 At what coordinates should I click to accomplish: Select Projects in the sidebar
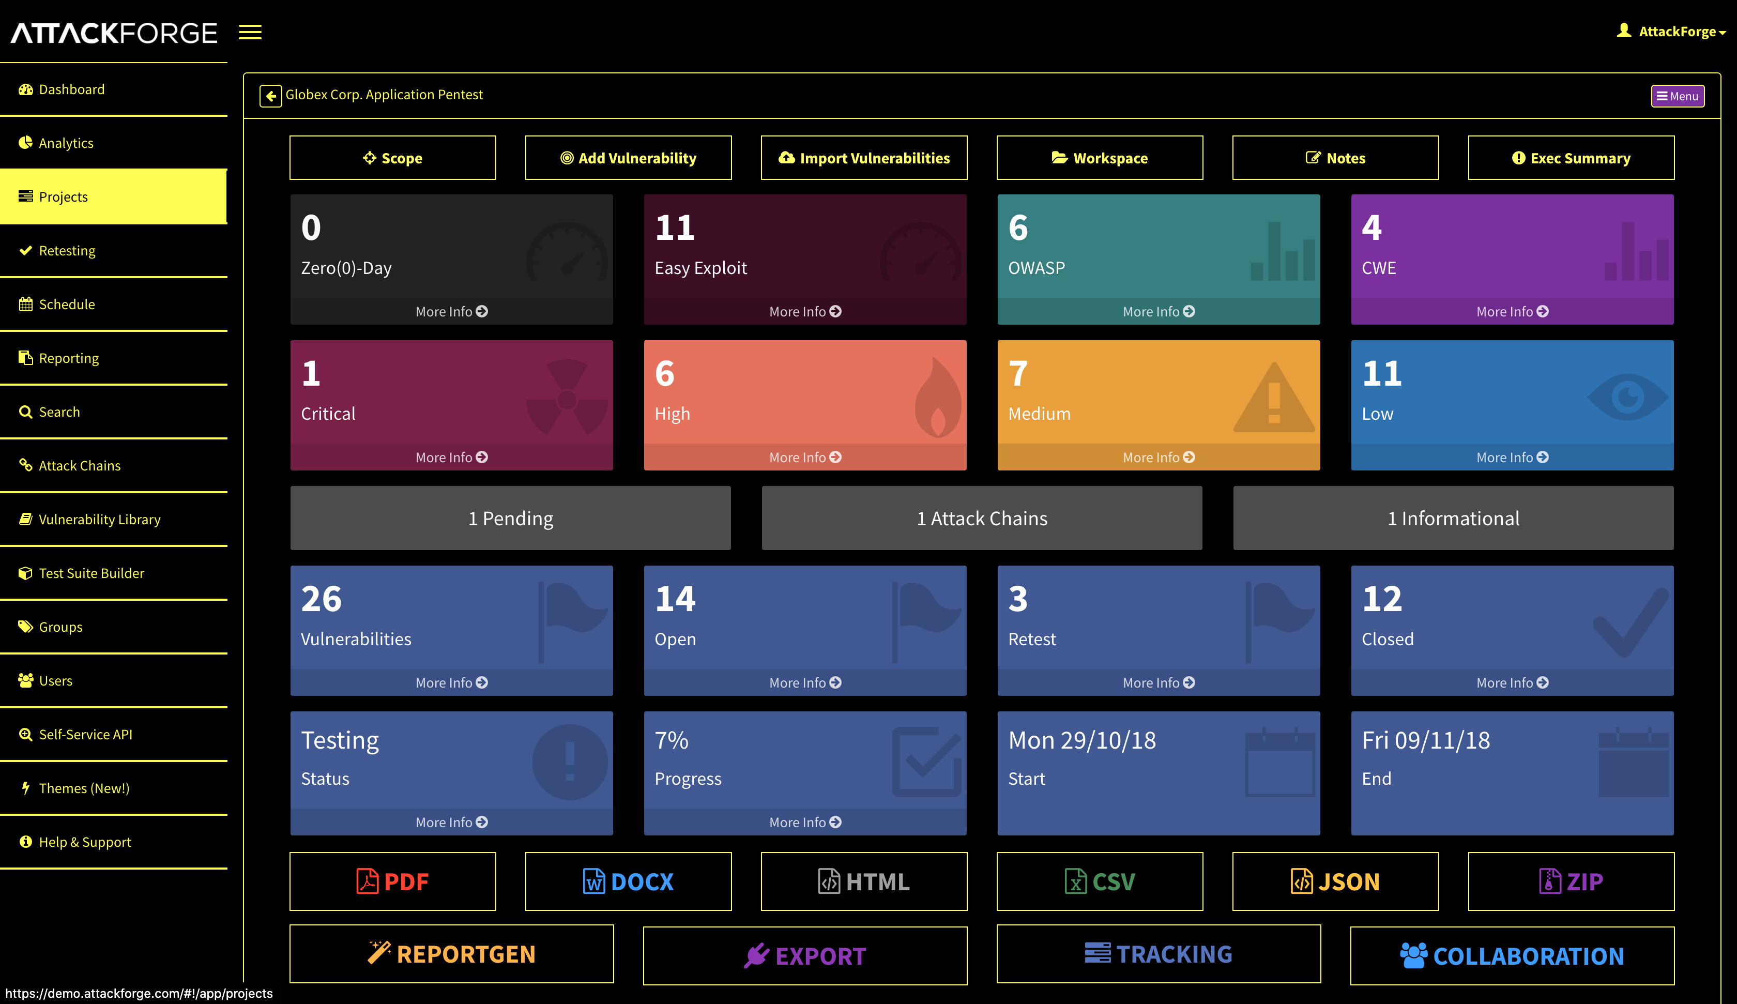[114, 197]
